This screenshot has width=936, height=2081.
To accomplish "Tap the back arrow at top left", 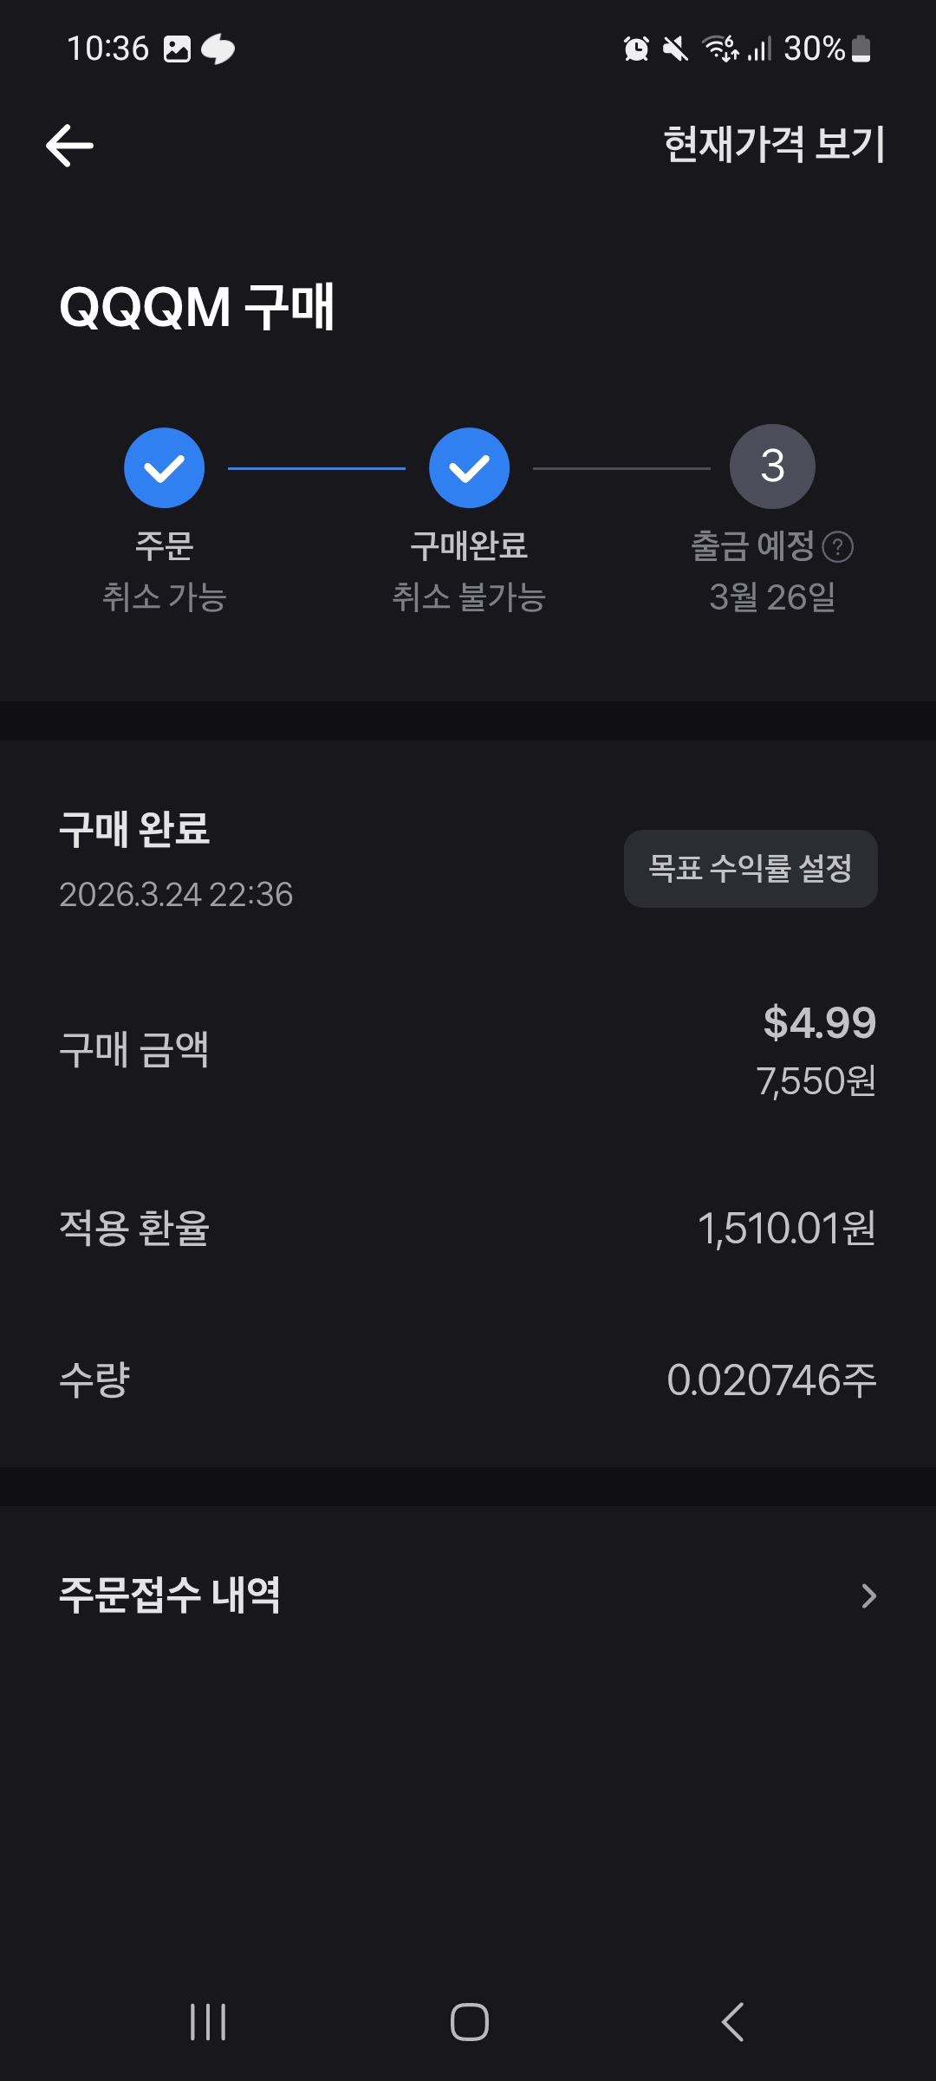I will point(69,145).
